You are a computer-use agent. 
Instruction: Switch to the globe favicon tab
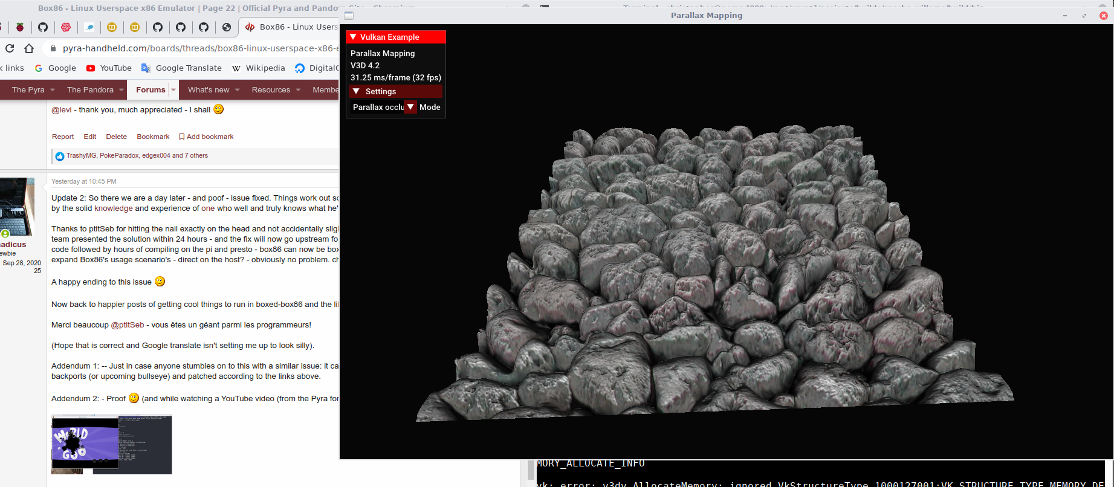click(227, 27)
